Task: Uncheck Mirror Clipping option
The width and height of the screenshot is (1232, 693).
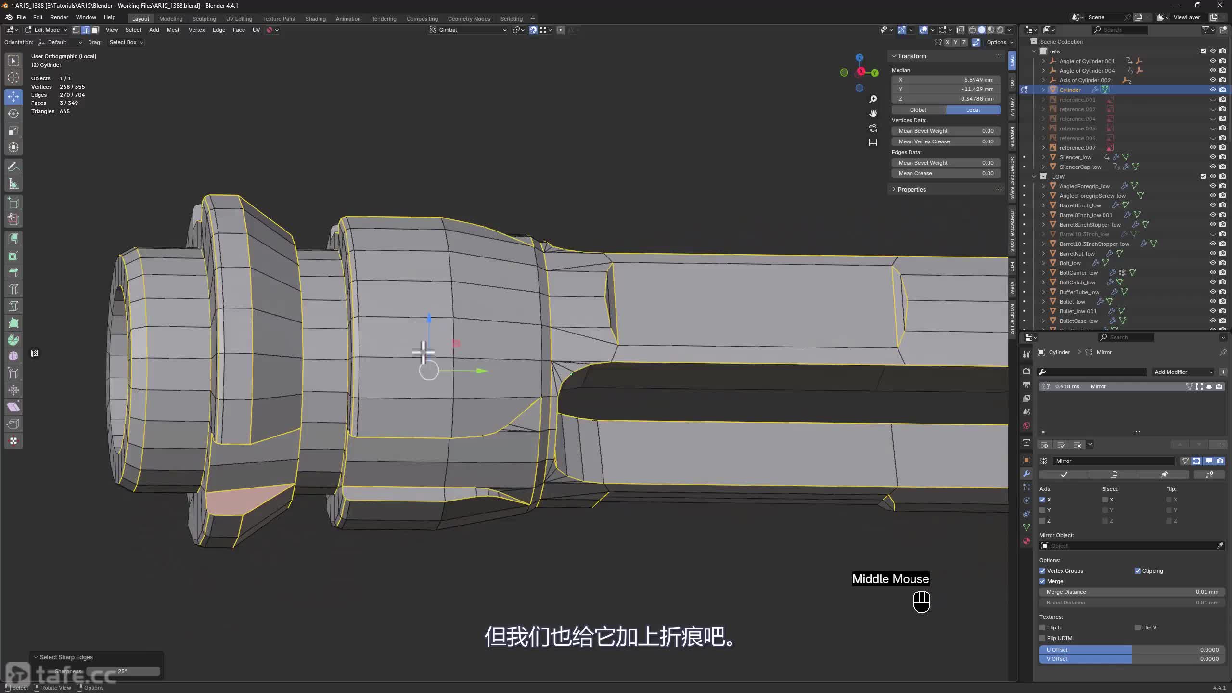Action: [x=1138, y=571]
